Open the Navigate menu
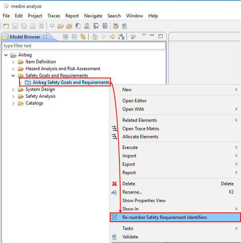Image resolution: width=241 pixels, height=243 pixels. tap(93, 16)
